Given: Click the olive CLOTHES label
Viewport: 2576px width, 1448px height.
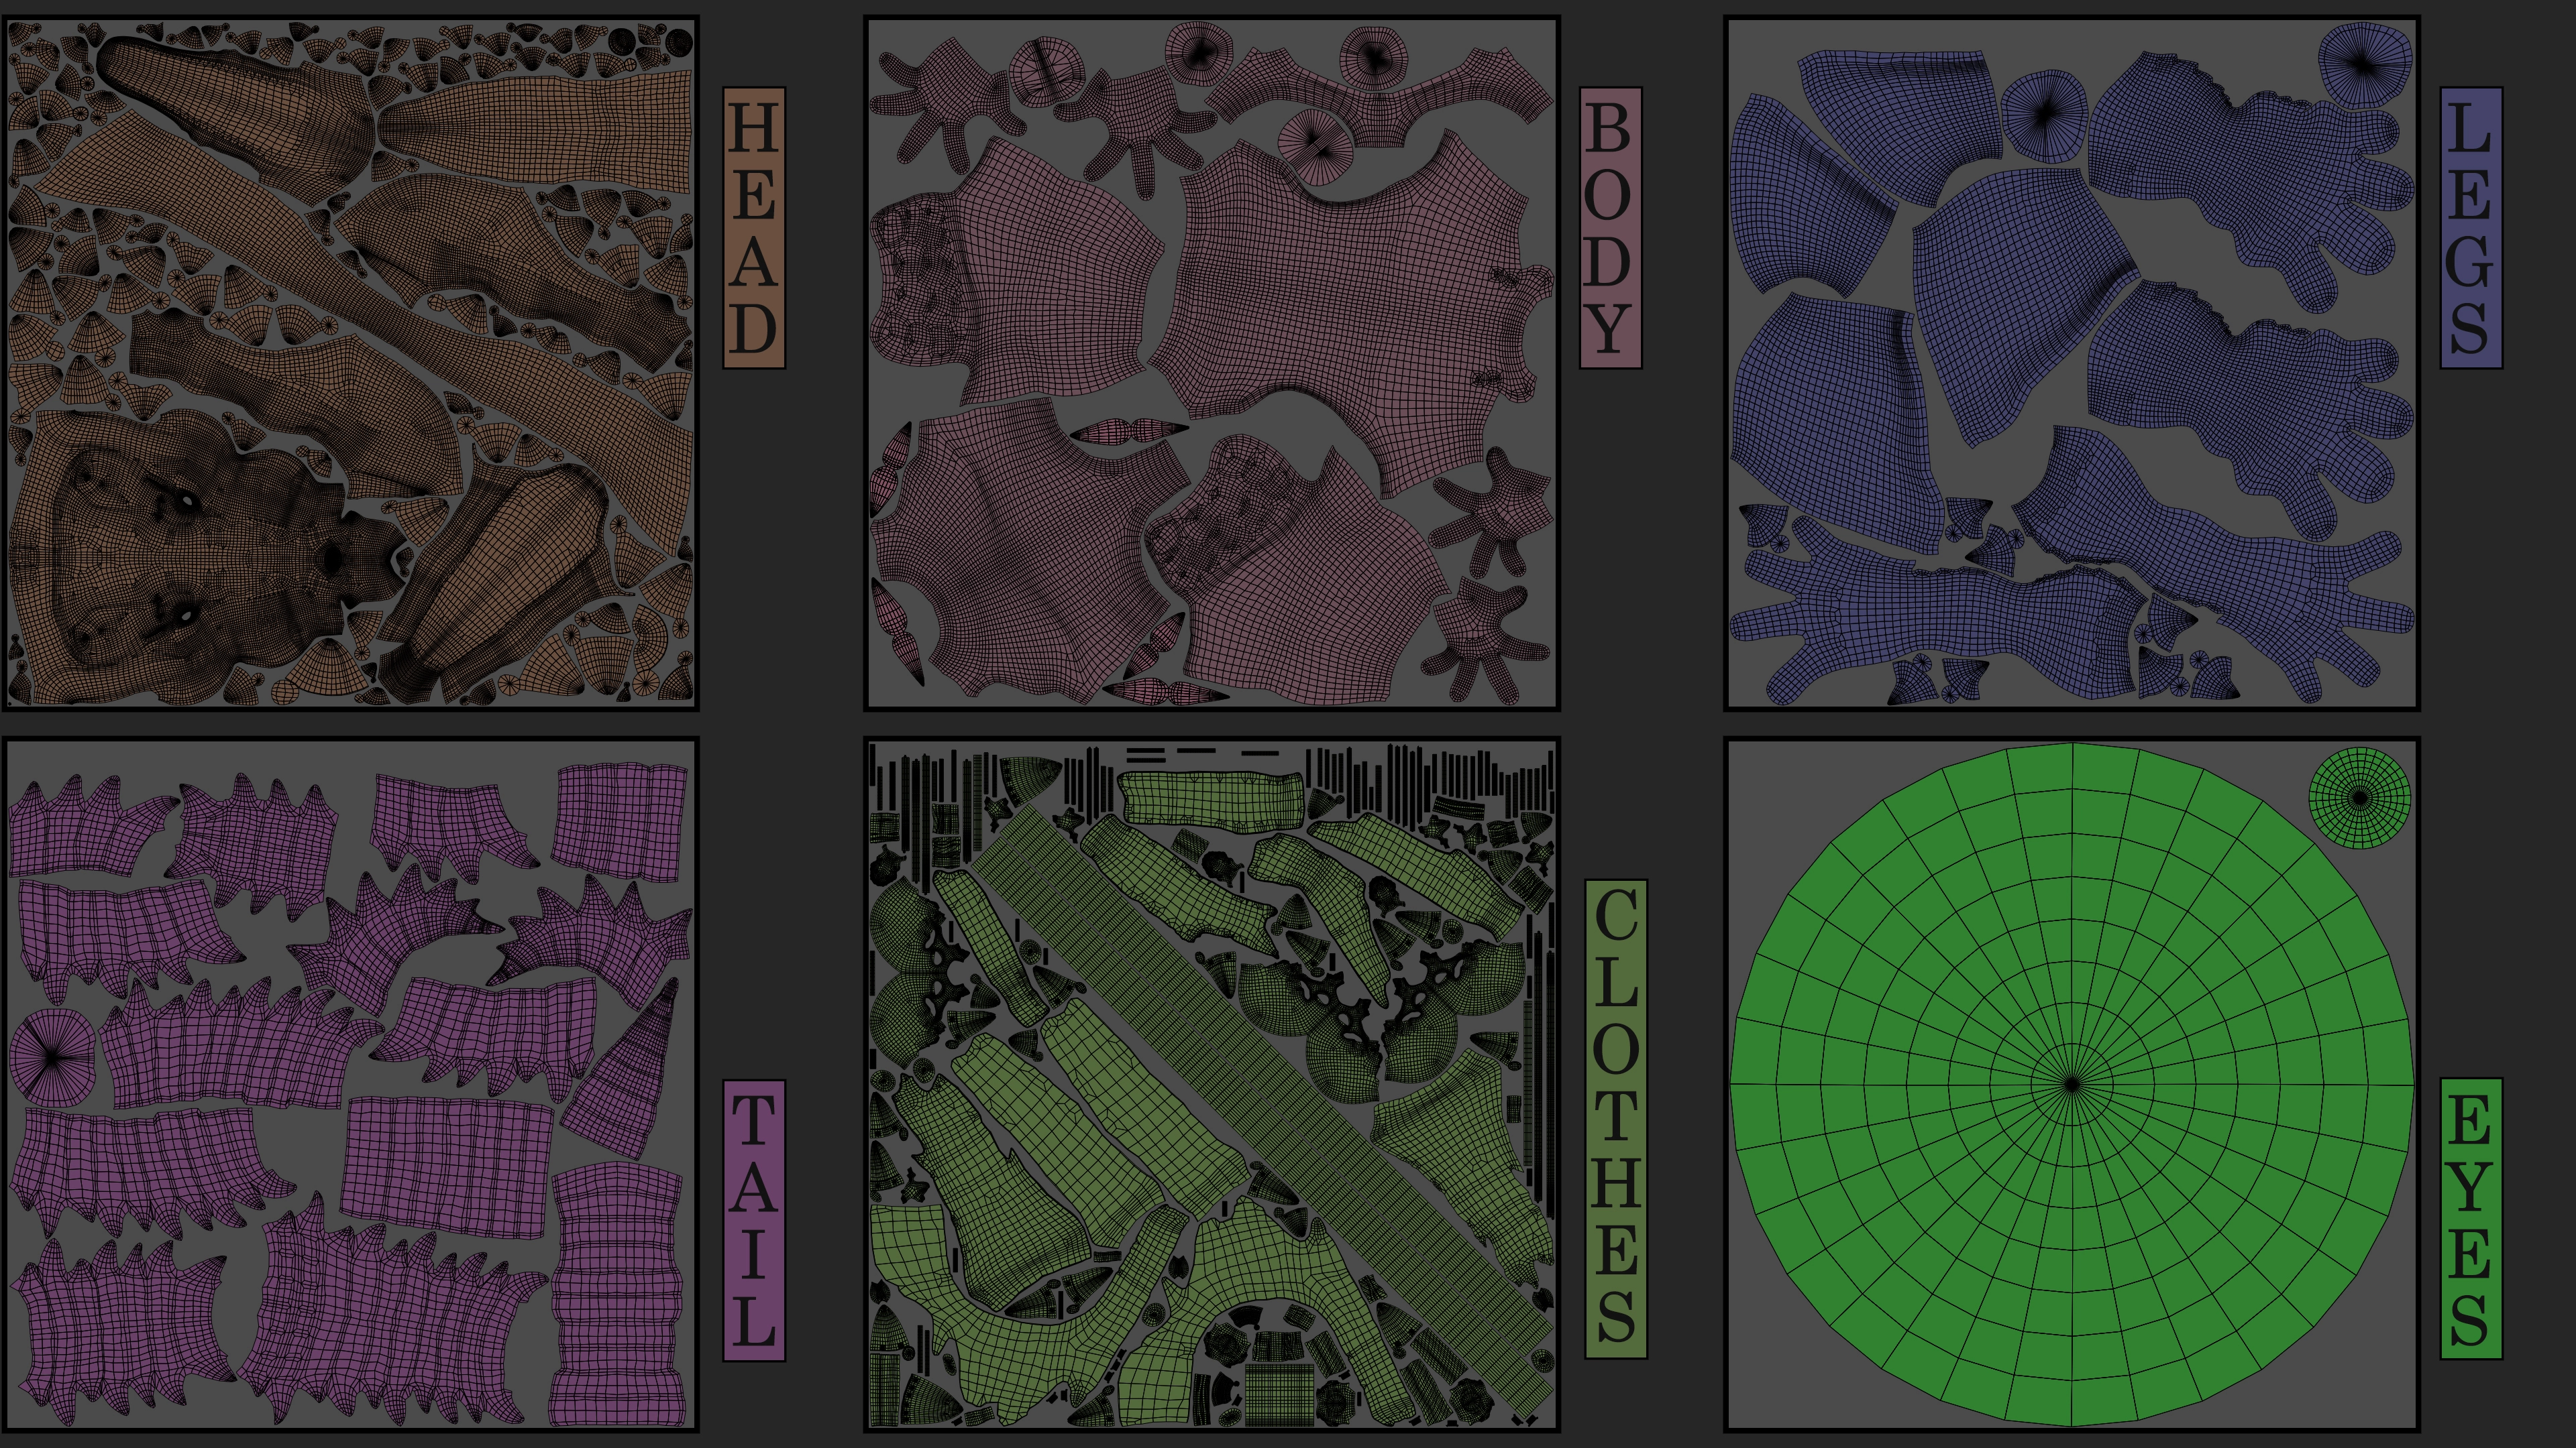Looking at the screenshot, I should click(x=1616, y=1118).
